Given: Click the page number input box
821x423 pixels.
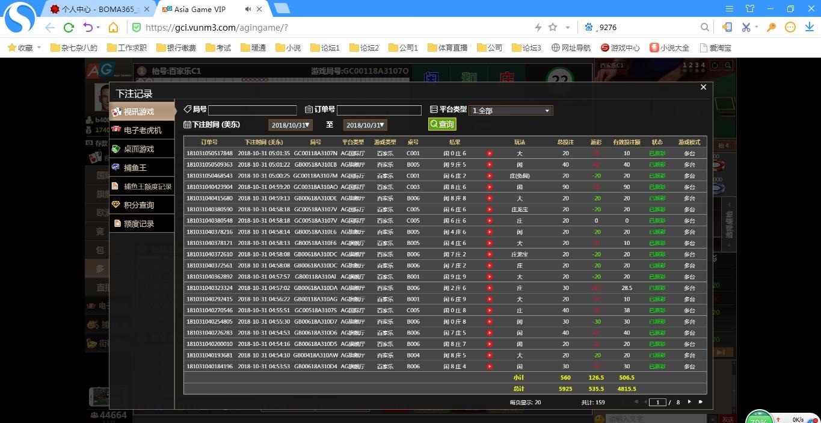Looking at the screenshot, I should click(x=658, y=402).
